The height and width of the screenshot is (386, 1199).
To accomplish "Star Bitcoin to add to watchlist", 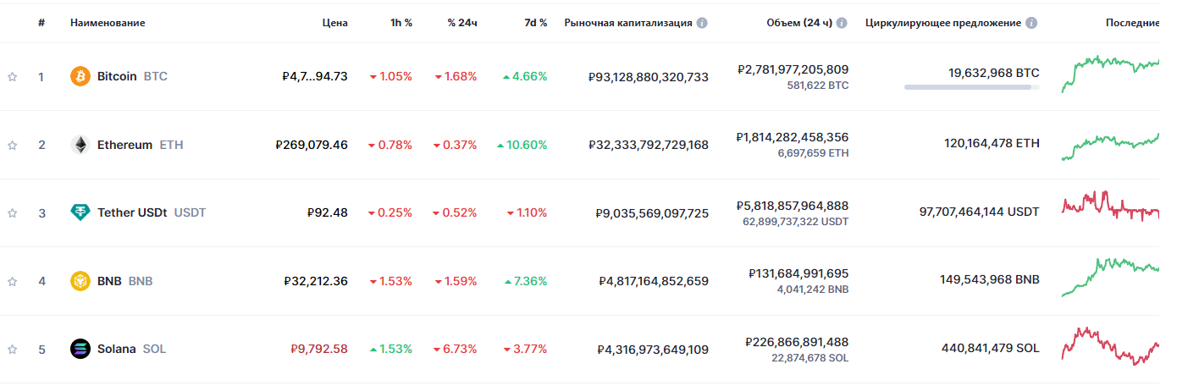I will click(13, 77).
